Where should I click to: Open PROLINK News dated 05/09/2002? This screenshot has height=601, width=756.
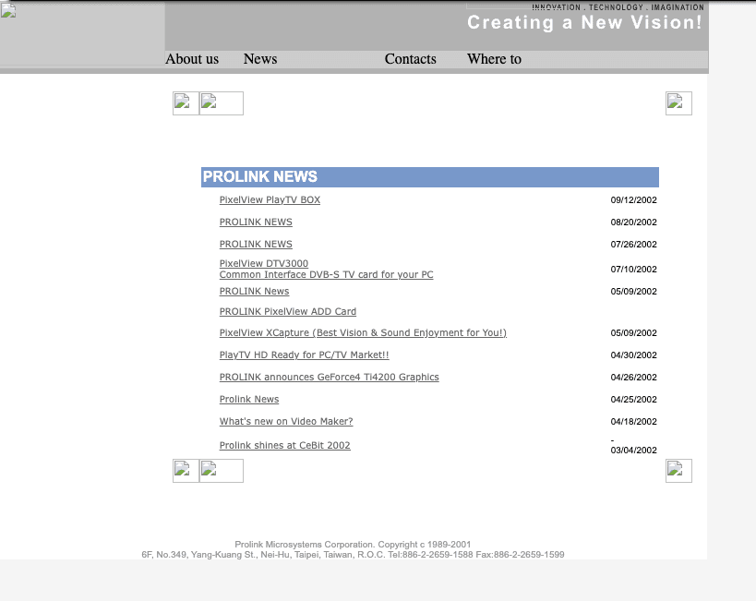[x=254, y=292]
